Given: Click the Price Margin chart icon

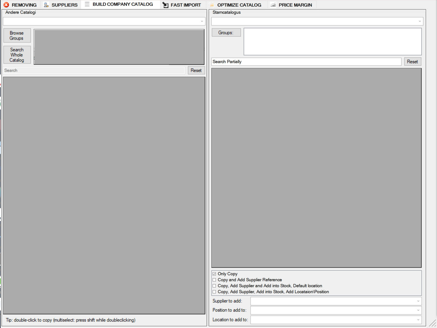Looking at the screenshot, I should tap(273, 5).
